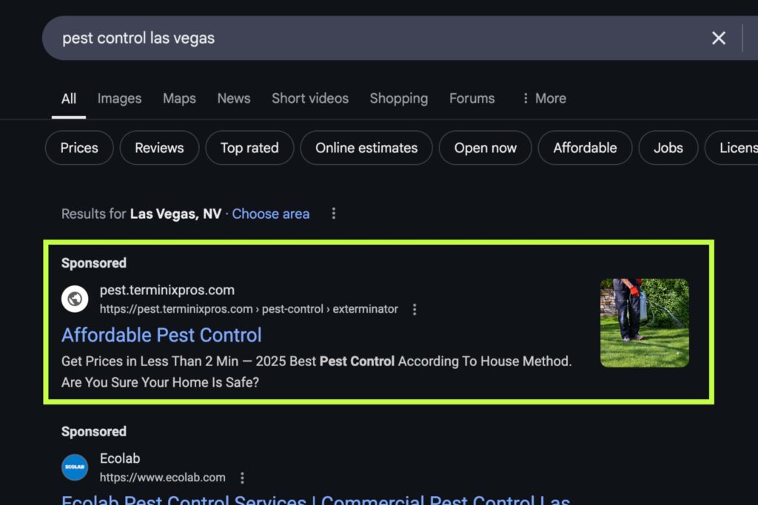Viewport: 758px width, 505px height.
Task: Open the News results section
Action: pos(233,98)
